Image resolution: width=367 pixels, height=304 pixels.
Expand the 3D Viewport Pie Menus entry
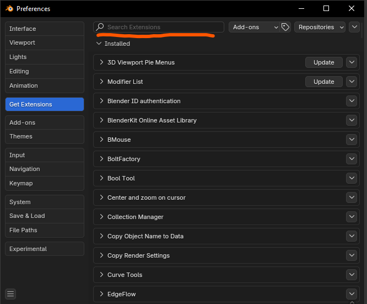click(x=101, y=62)
